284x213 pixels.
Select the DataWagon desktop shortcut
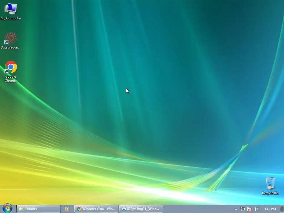coord(11,40)
